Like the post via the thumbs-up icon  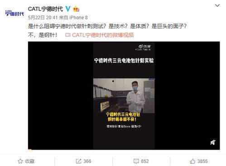coord(192,161)
